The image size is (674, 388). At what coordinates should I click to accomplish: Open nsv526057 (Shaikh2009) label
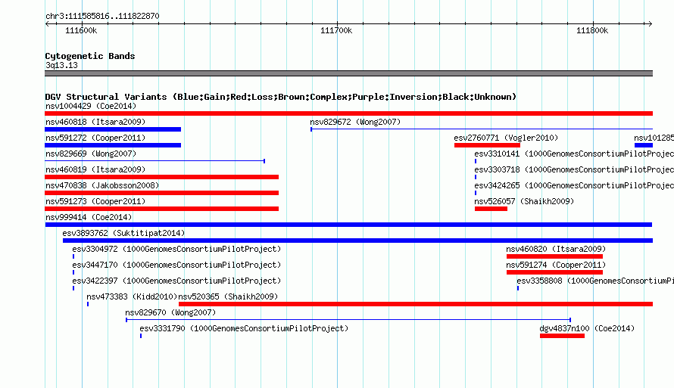[524, 201]
